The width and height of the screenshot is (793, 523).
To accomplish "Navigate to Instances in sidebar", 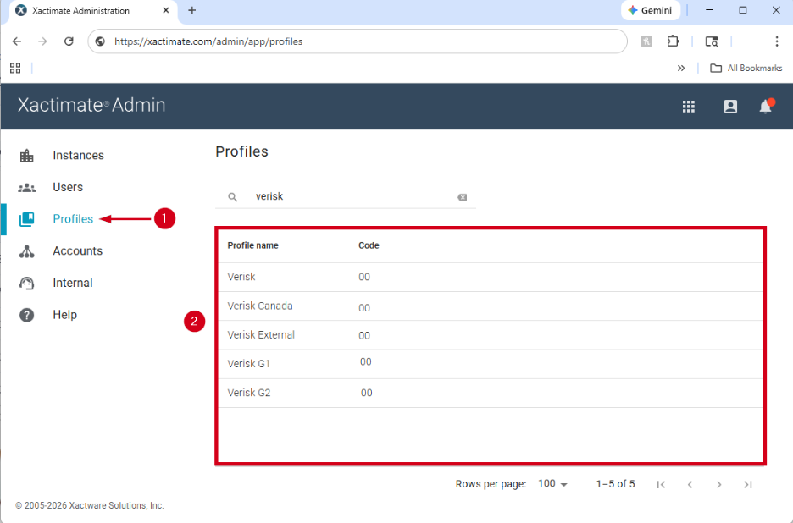I will click(79, 156).
